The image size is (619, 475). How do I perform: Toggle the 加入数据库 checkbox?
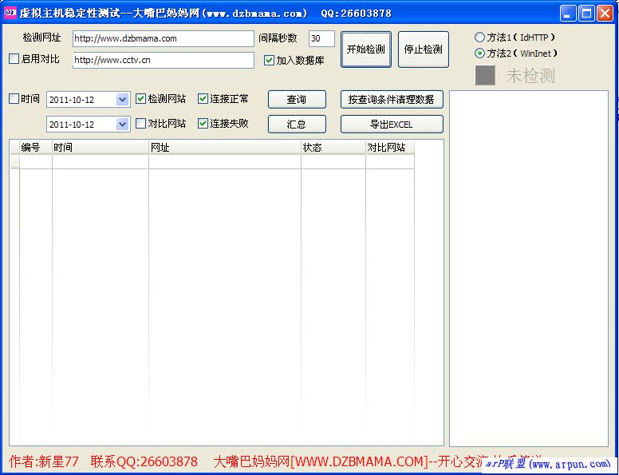tap(270, 60)
